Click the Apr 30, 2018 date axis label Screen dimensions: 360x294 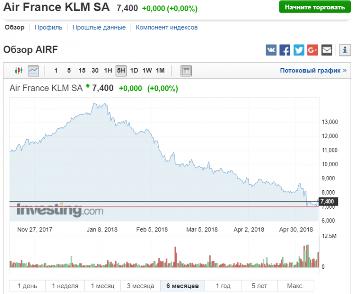tap(296, 230)
